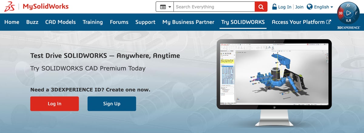This screenshot has width=364, height=133.
Task: Click the globe language icon
Action: [310, 7]
